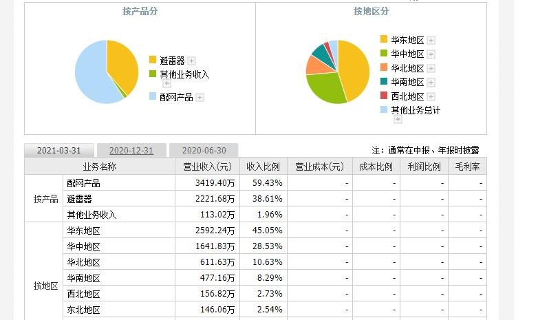
Task: Expand the 避雷器 legend plus icon
Action: (192, 61)
